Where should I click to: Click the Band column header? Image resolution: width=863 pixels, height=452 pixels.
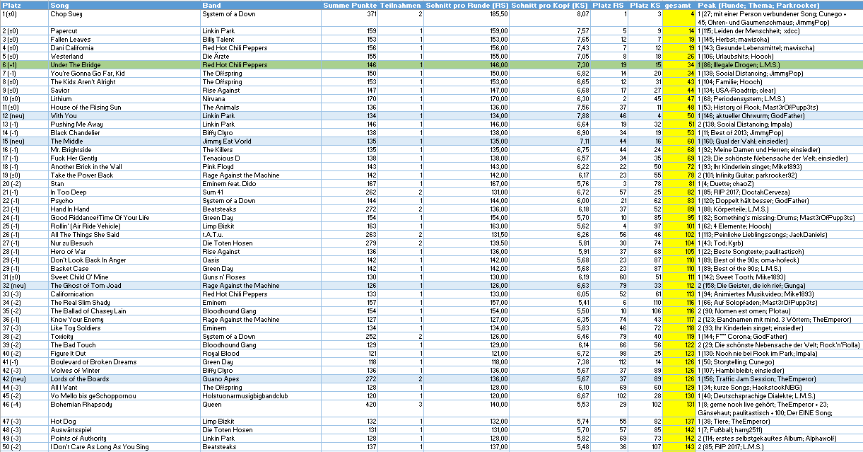click(x=260, y=5)
